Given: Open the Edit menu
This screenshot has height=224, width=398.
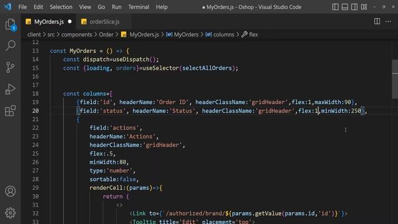Looking at the screenshot, I should 39,7.
